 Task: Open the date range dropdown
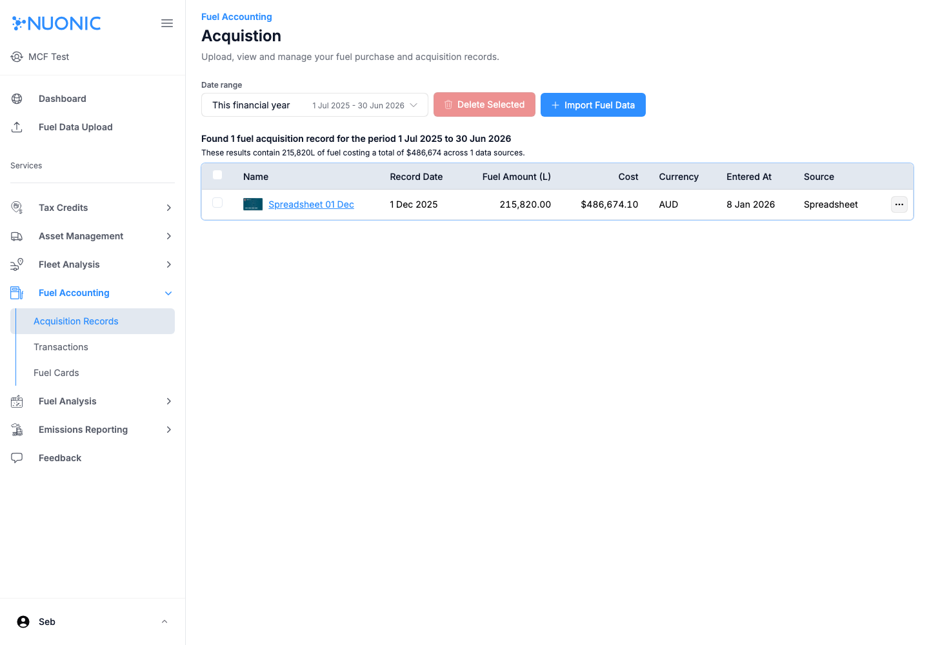[314, 104]
